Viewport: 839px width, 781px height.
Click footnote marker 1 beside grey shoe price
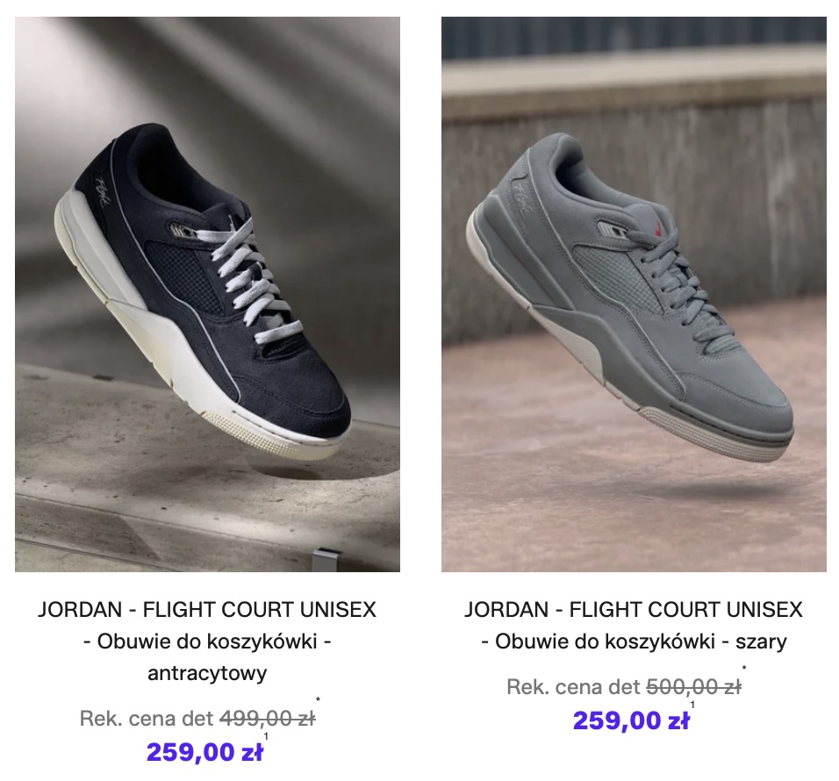click(692, 705)
